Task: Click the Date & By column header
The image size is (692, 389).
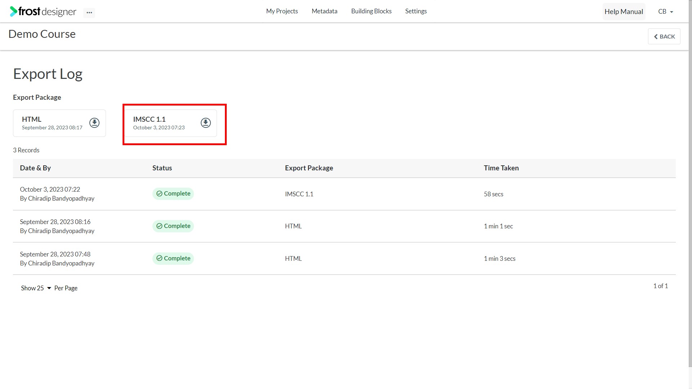Action: pyautogui.click(x=35, y=168)
